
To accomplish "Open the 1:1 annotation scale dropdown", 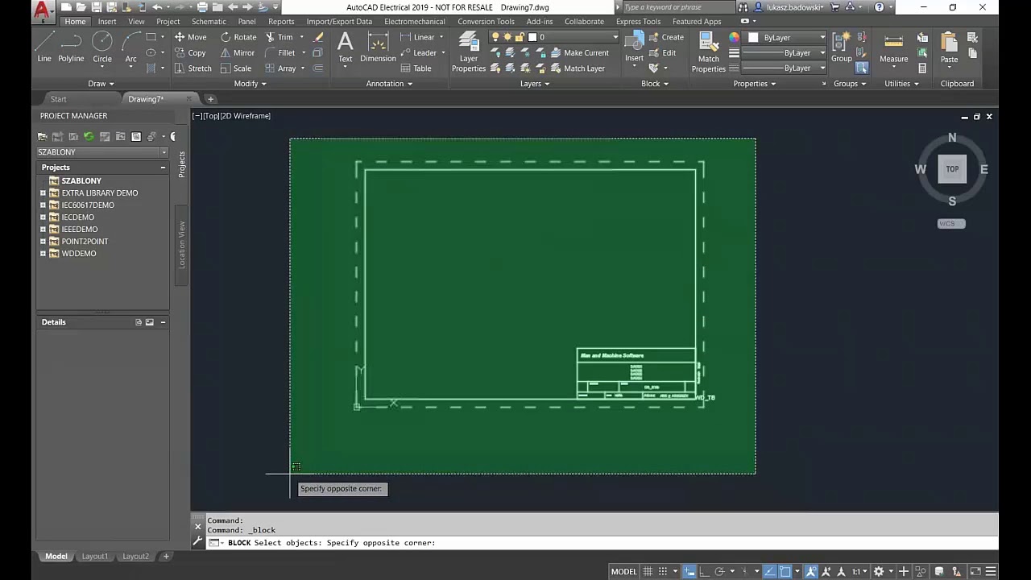I will tap(860, 572).
